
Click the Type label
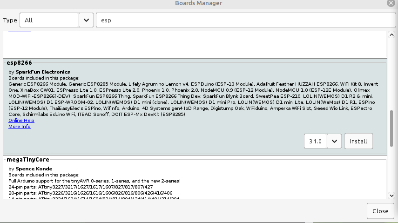coord(10,20)
